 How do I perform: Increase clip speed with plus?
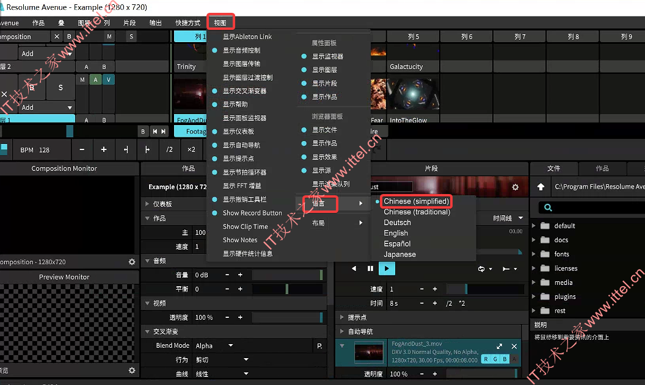pos(435,289)
